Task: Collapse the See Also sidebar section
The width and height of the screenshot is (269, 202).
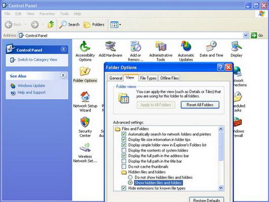Action: tap(63, 75)
